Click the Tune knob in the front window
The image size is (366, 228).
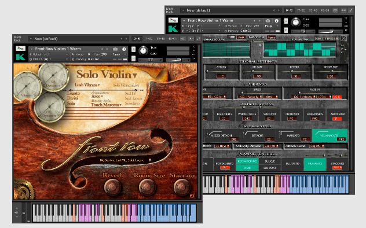[x=143, y=50]
